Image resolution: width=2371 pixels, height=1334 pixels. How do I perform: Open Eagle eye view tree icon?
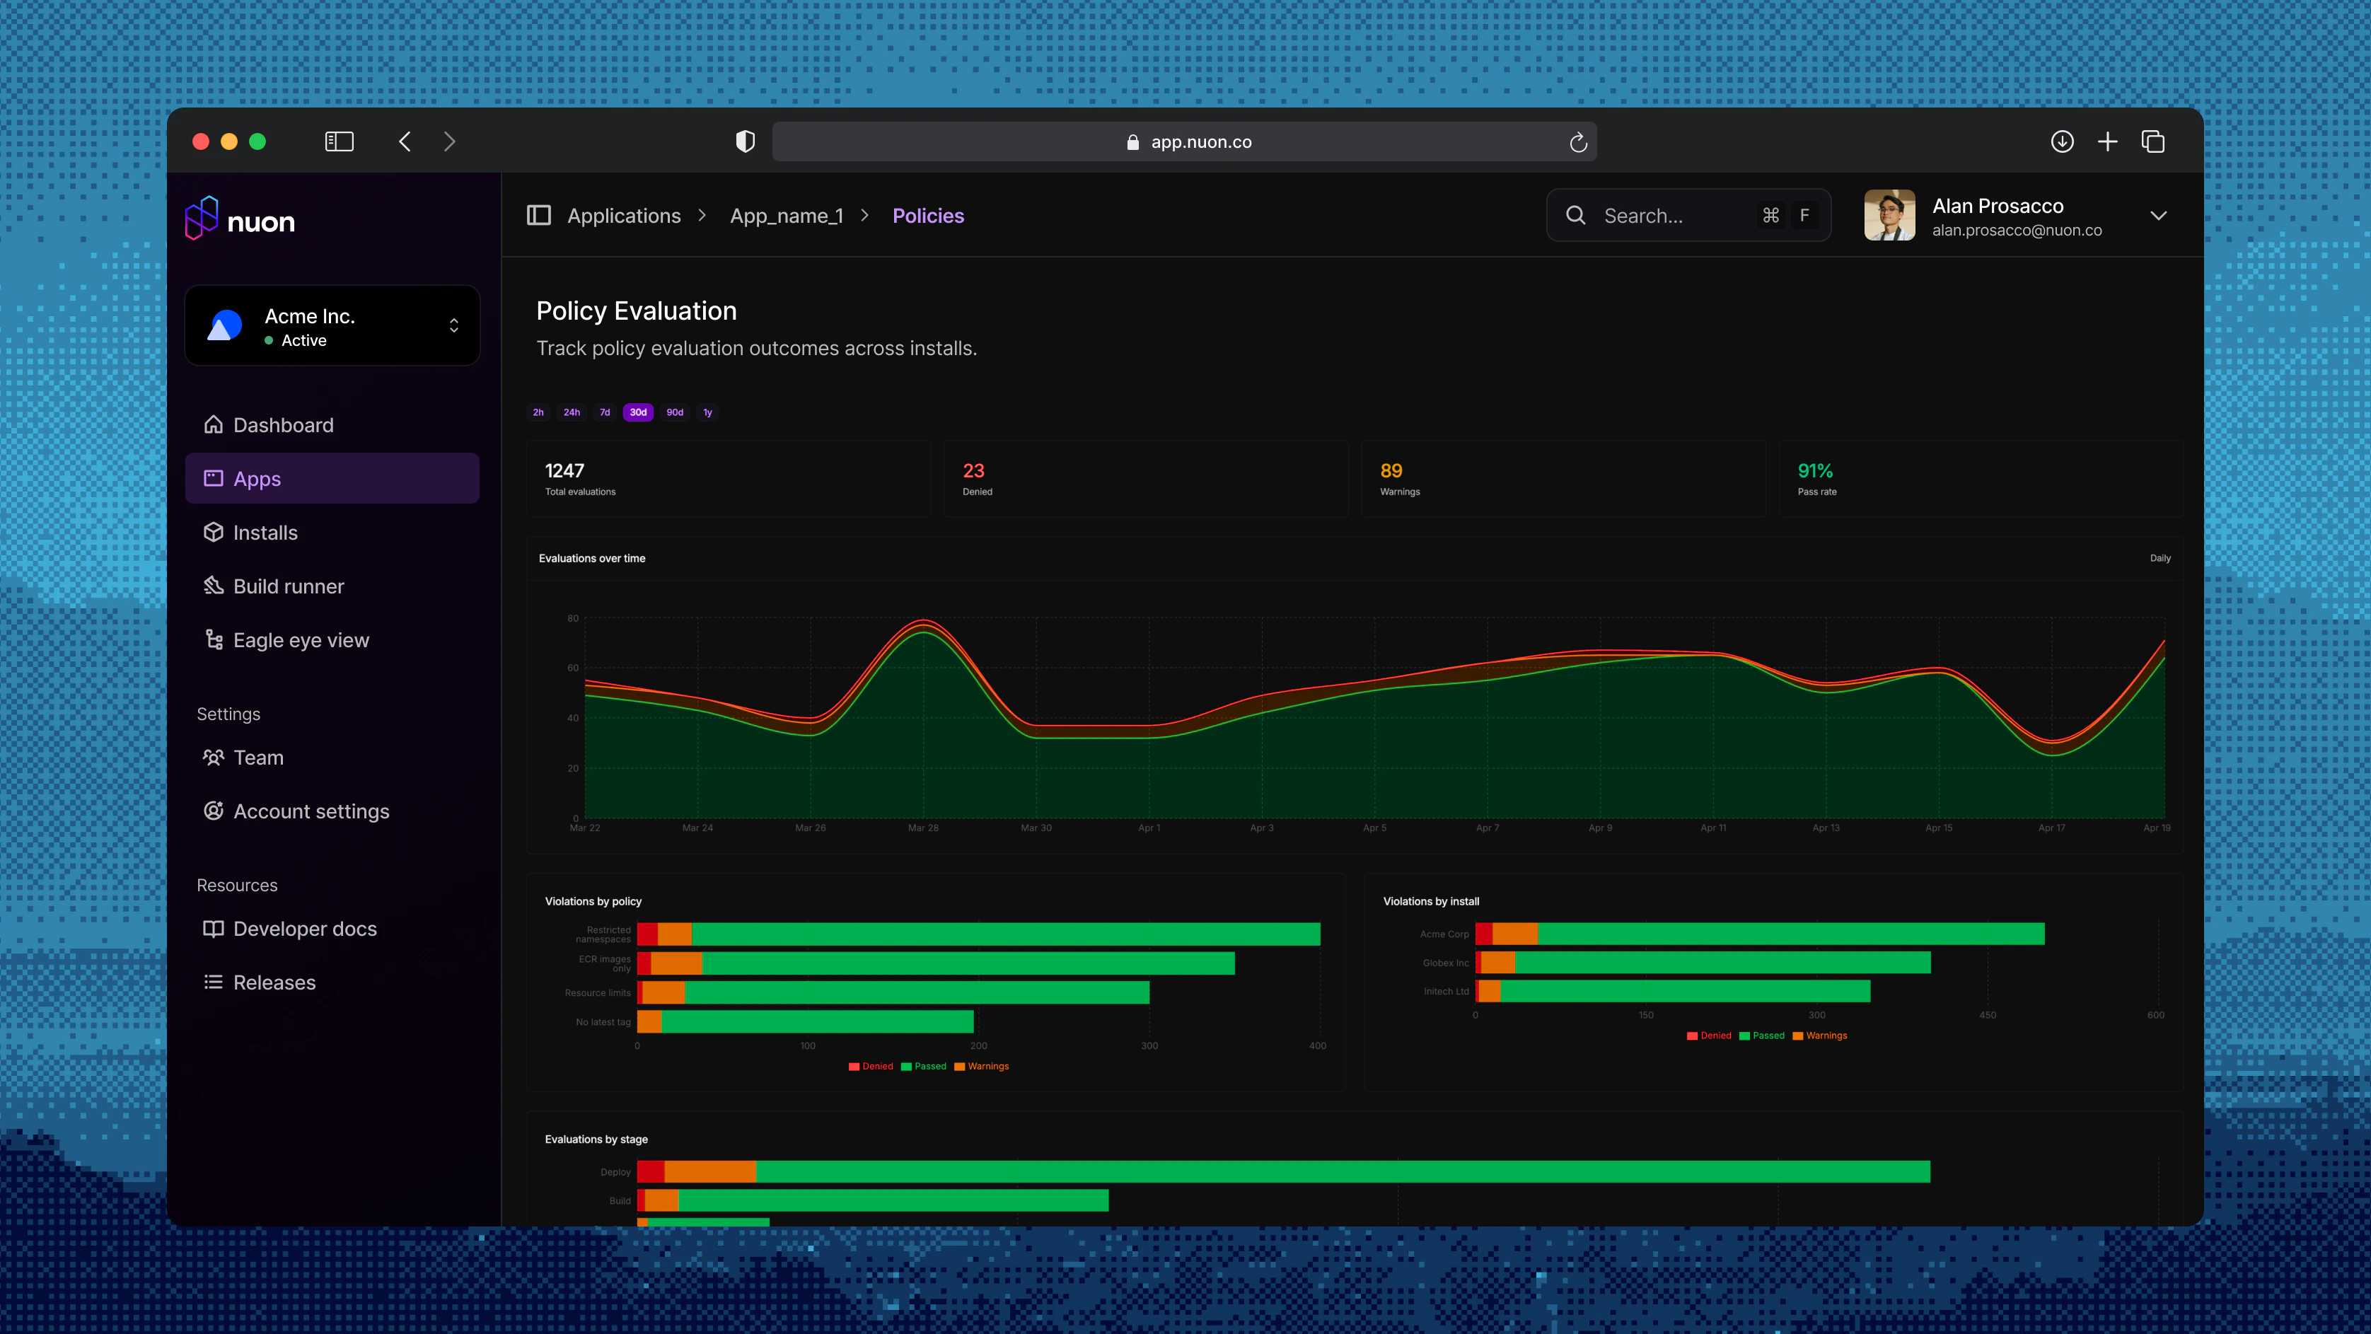pos(214,640)
